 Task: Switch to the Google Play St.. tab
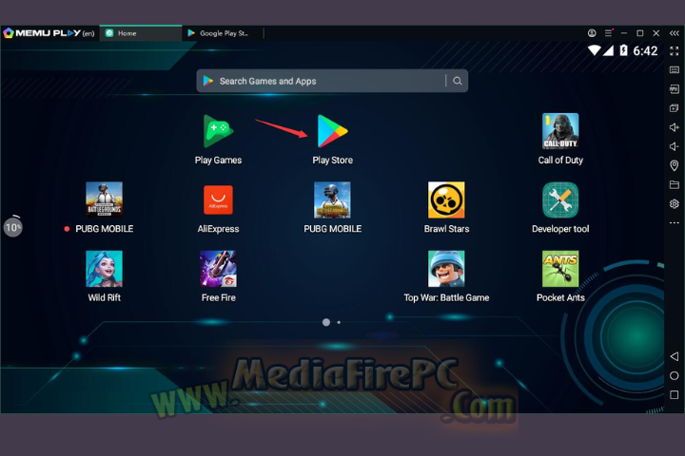pos(223,33)
